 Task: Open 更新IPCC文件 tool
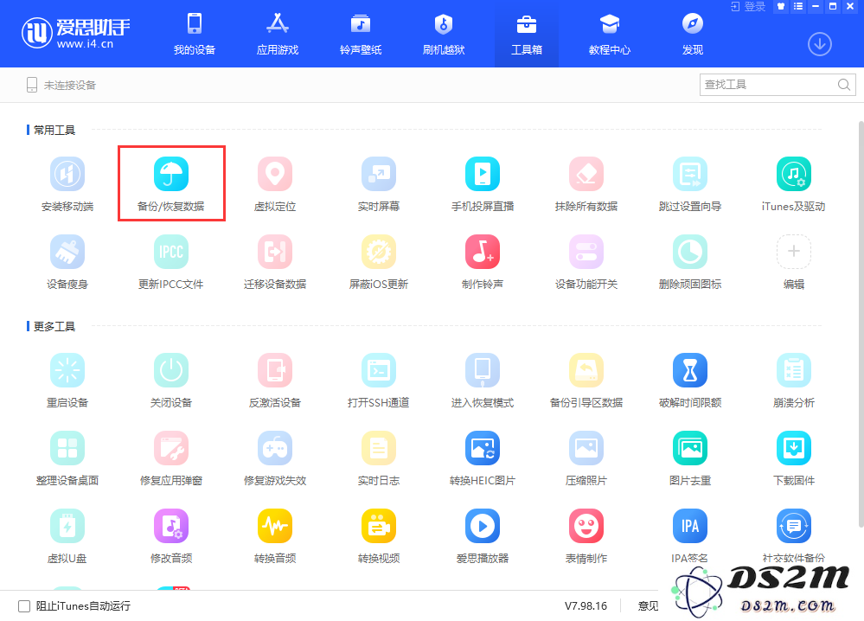pyautogui.click(x=171, y=262)
